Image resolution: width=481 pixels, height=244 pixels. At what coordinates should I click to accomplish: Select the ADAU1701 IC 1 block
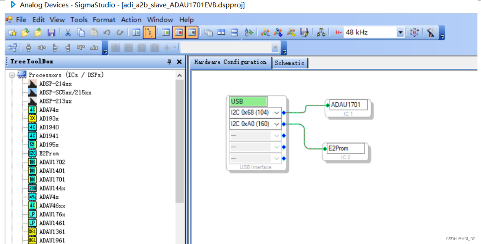(348, 108)
